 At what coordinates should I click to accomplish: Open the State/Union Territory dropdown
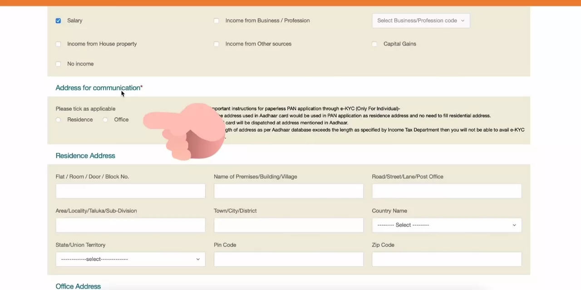(x=130, y=259)
